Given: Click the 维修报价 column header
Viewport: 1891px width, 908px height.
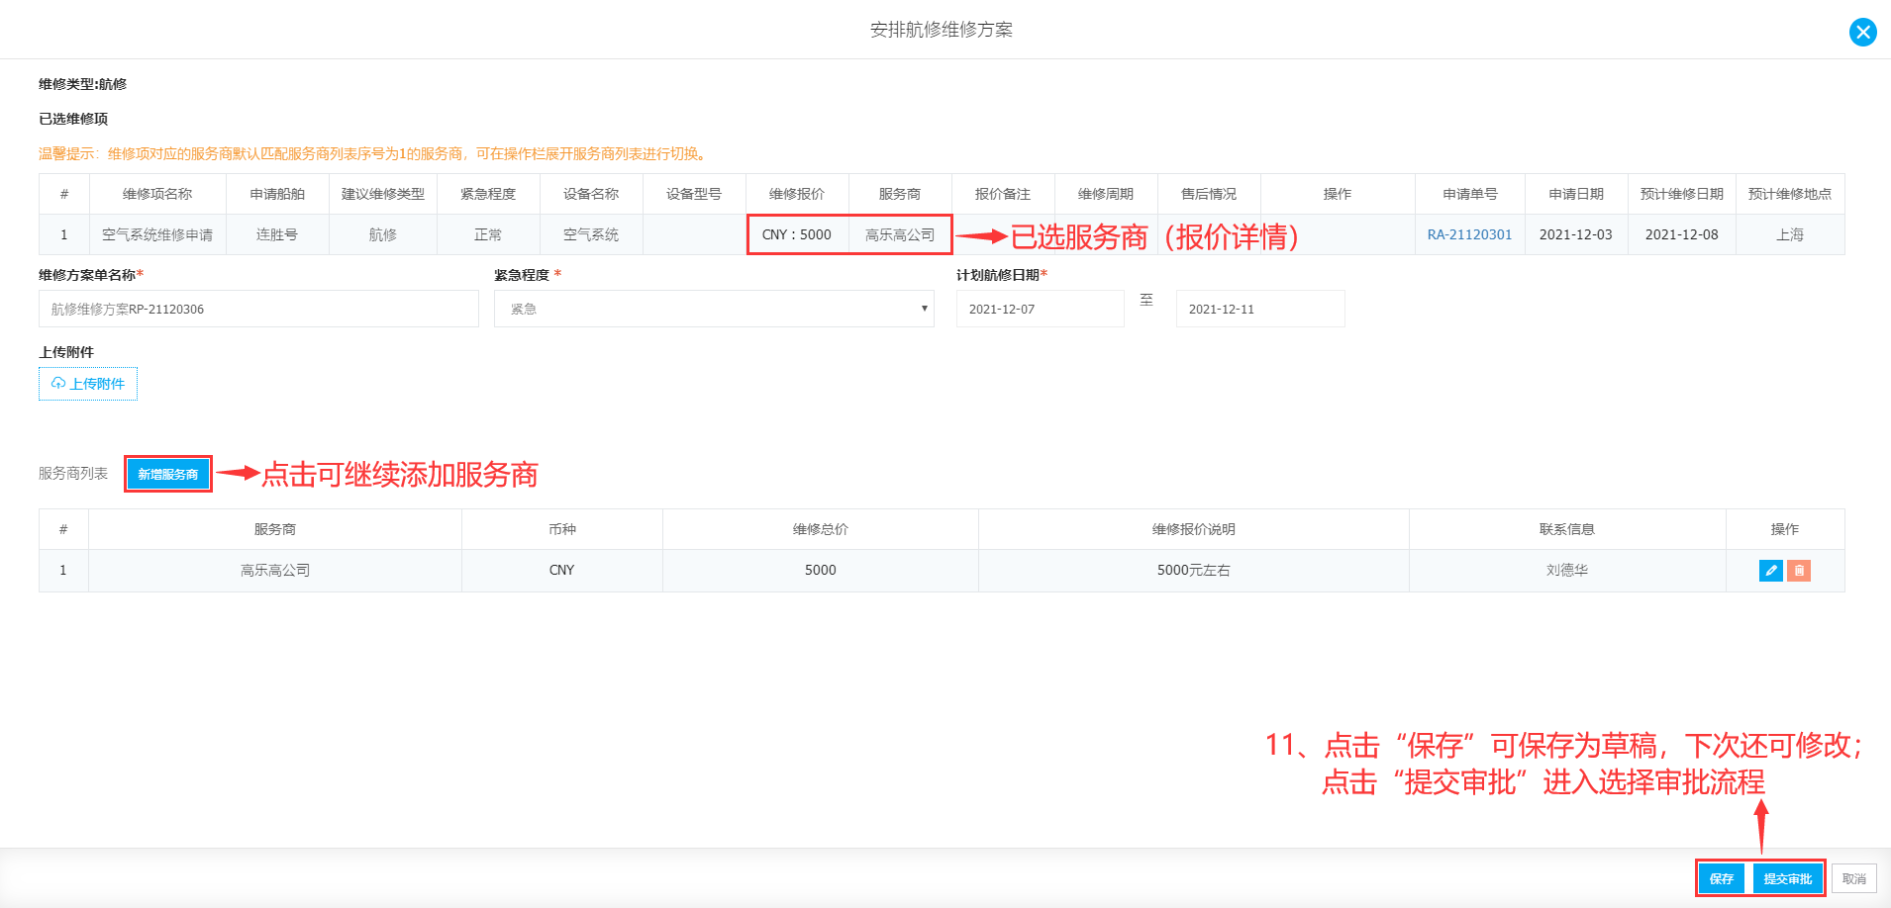Looking at the screenshot, I should coord(797,194).
